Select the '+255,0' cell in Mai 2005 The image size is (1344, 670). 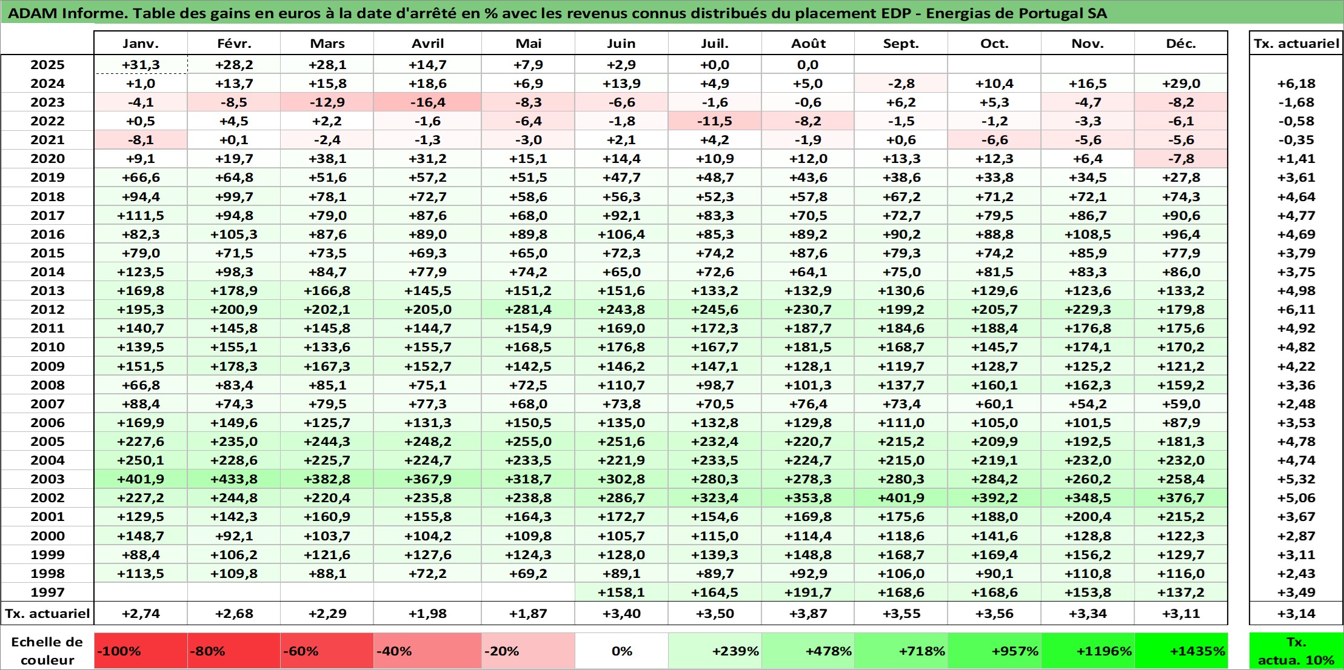528,442
